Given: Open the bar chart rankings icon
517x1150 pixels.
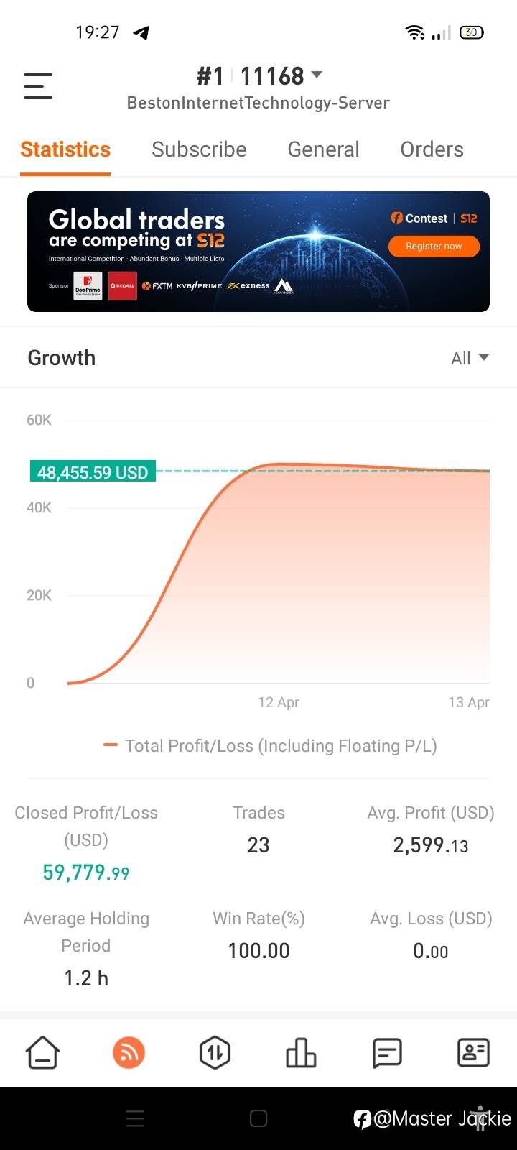Looking at the screenshot, I should [301, 1053].
